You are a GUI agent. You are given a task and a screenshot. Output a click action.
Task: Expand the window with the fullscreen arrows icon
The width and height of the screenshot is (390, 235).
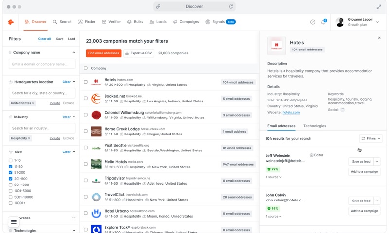point(379,7)
